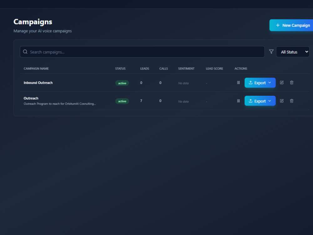Click the active badge in the Outreach Program row

pyautogui.click(x=122, y=101)
